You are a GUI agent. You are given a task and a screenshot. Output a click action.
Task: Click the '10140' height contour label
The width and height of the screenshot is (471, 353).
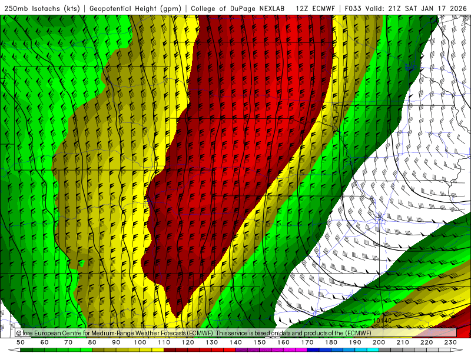point(382,321)
